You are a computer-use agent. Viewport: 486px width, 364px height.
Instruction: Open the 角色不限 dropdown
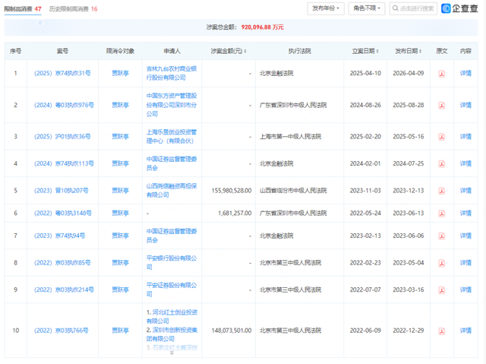[367, 8]
